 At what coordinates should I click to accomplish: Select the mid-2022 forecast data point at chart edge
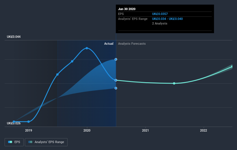232,67
